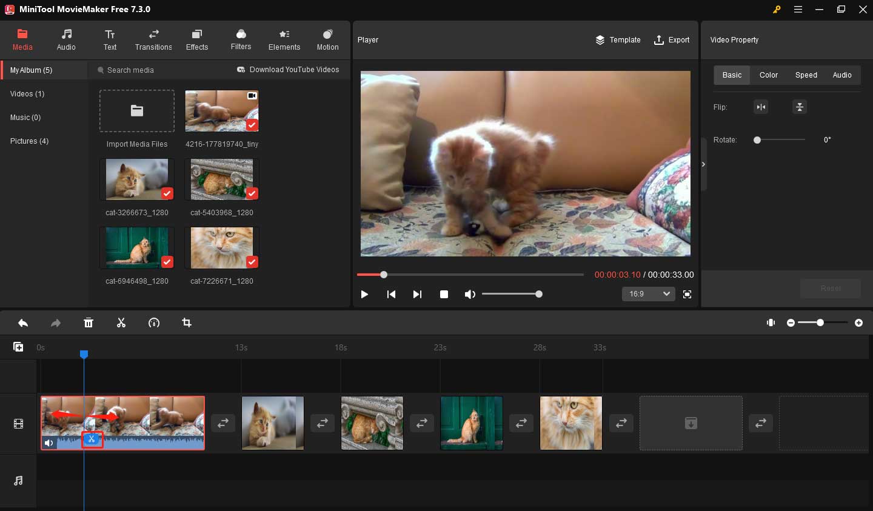Open the hamburger menu in title bar
The image size is (873, 511).
coord(798,10)
